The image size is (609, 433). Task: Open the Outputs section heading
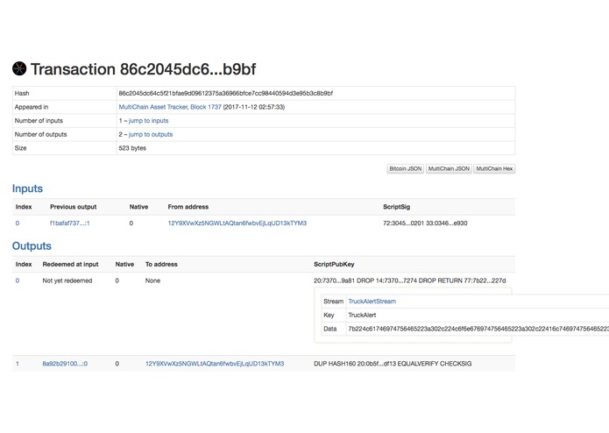click(x=32, y=245)
